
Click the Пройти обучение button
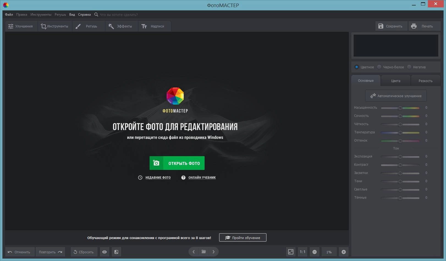pyautogui.click(x=243, y=237)
